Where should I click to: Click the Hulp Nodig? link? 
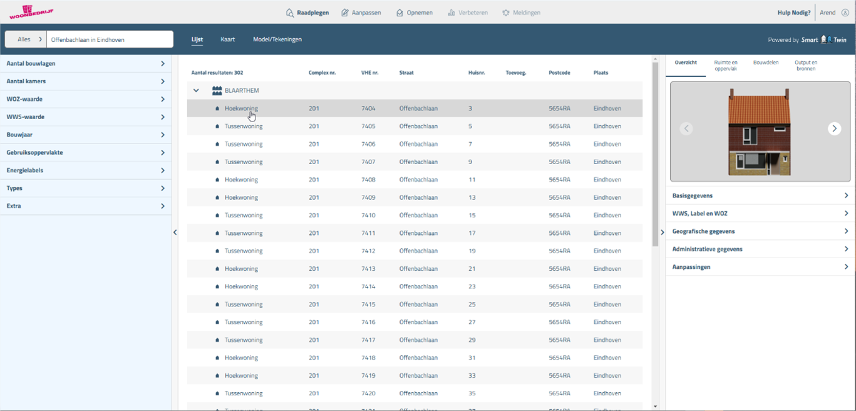(793, 13)
